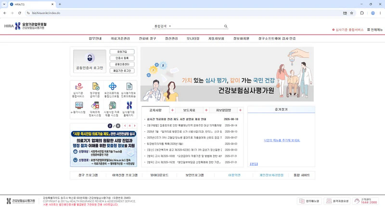
Task: Expand 공지사항 with its plus icon
Action: coord(172,110)
